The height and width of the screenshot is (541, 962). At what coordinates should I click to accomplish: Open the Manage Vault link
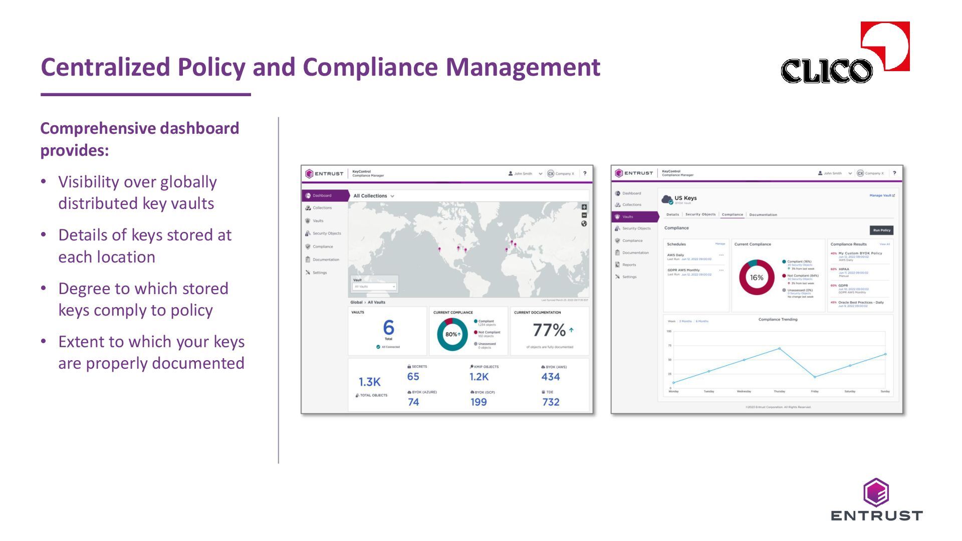tap(882, 195)
